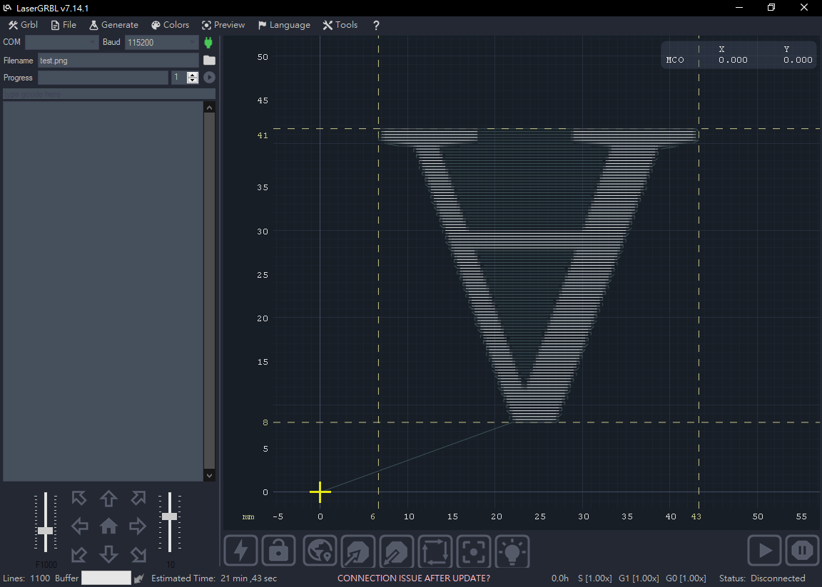Jog down-right with the diagonal arrow
The width and height of the screenshot is (822, 587).
[x=138, y=554]
